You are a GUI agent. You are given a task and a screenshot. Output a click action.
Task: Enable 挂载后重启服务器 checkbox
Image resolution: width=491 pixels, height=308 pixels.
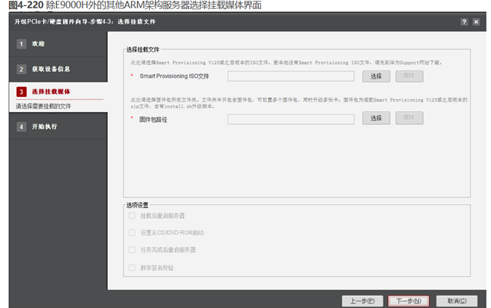pos(132,216)
